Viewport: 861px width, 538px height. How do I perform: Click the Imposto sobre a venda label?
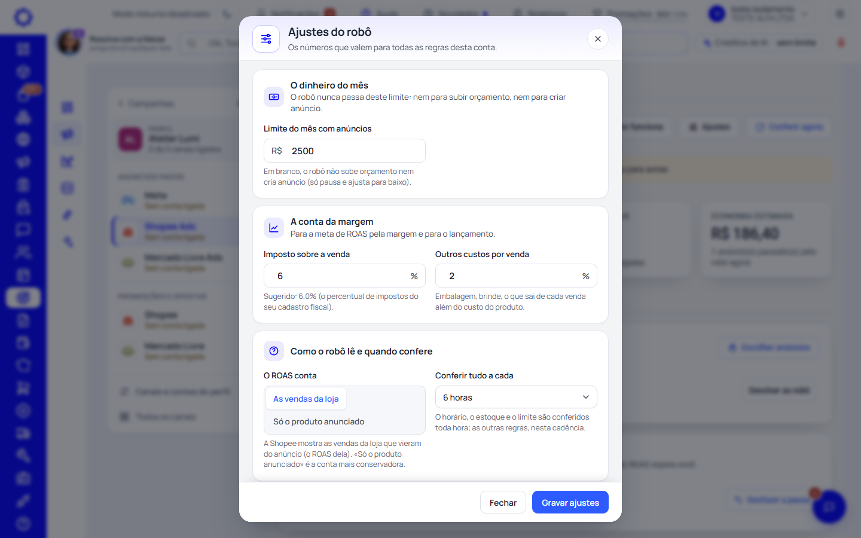[307, 254]
